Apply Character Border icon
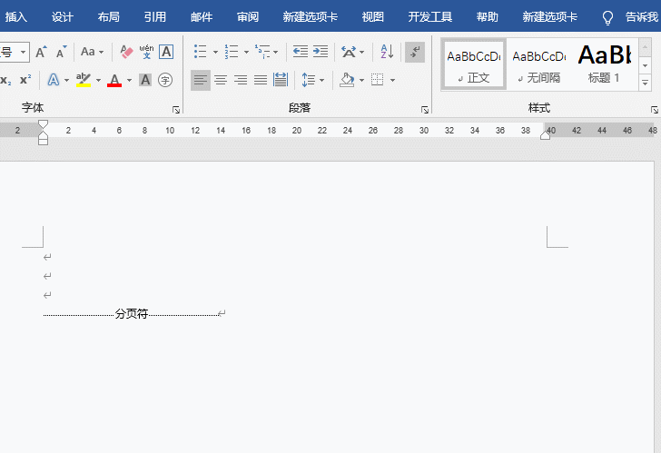This screenshot has width=661, height=453. point(166,52)
